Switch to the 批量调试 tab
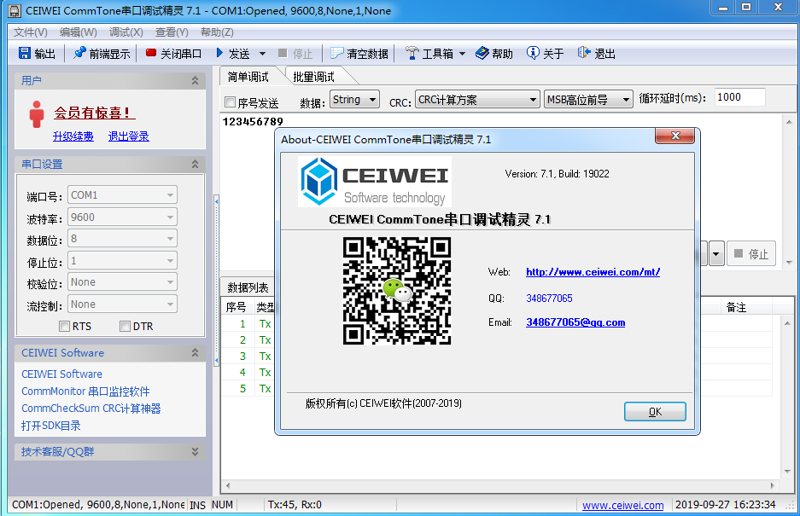Image resolution: width=800 pixels, height=516 pixels. [x=314, y=77]
